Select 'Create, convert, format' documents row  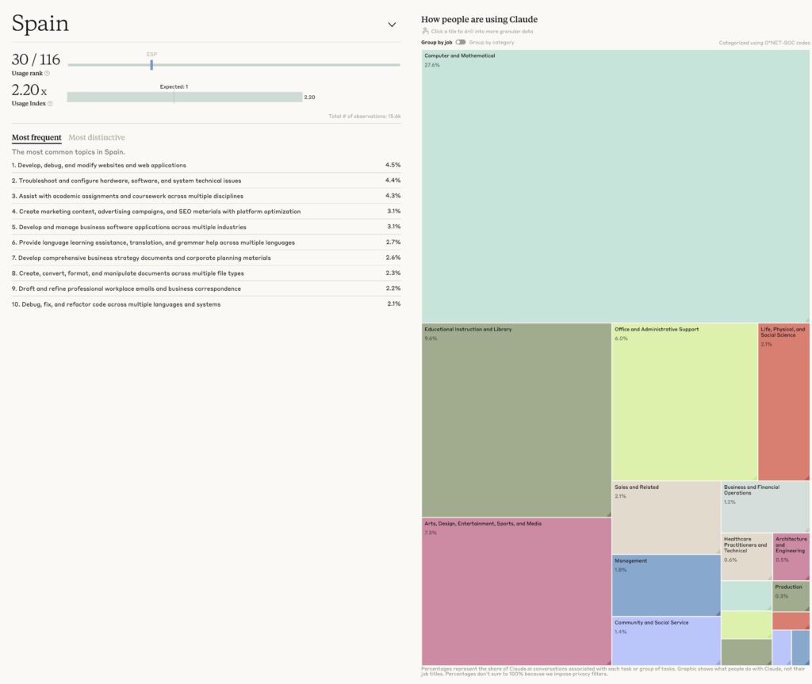(206, 273)
